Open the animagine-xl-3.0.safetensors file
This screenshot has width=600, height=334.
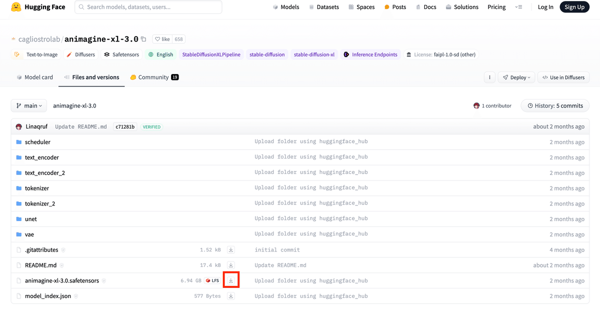coord(62,281)
